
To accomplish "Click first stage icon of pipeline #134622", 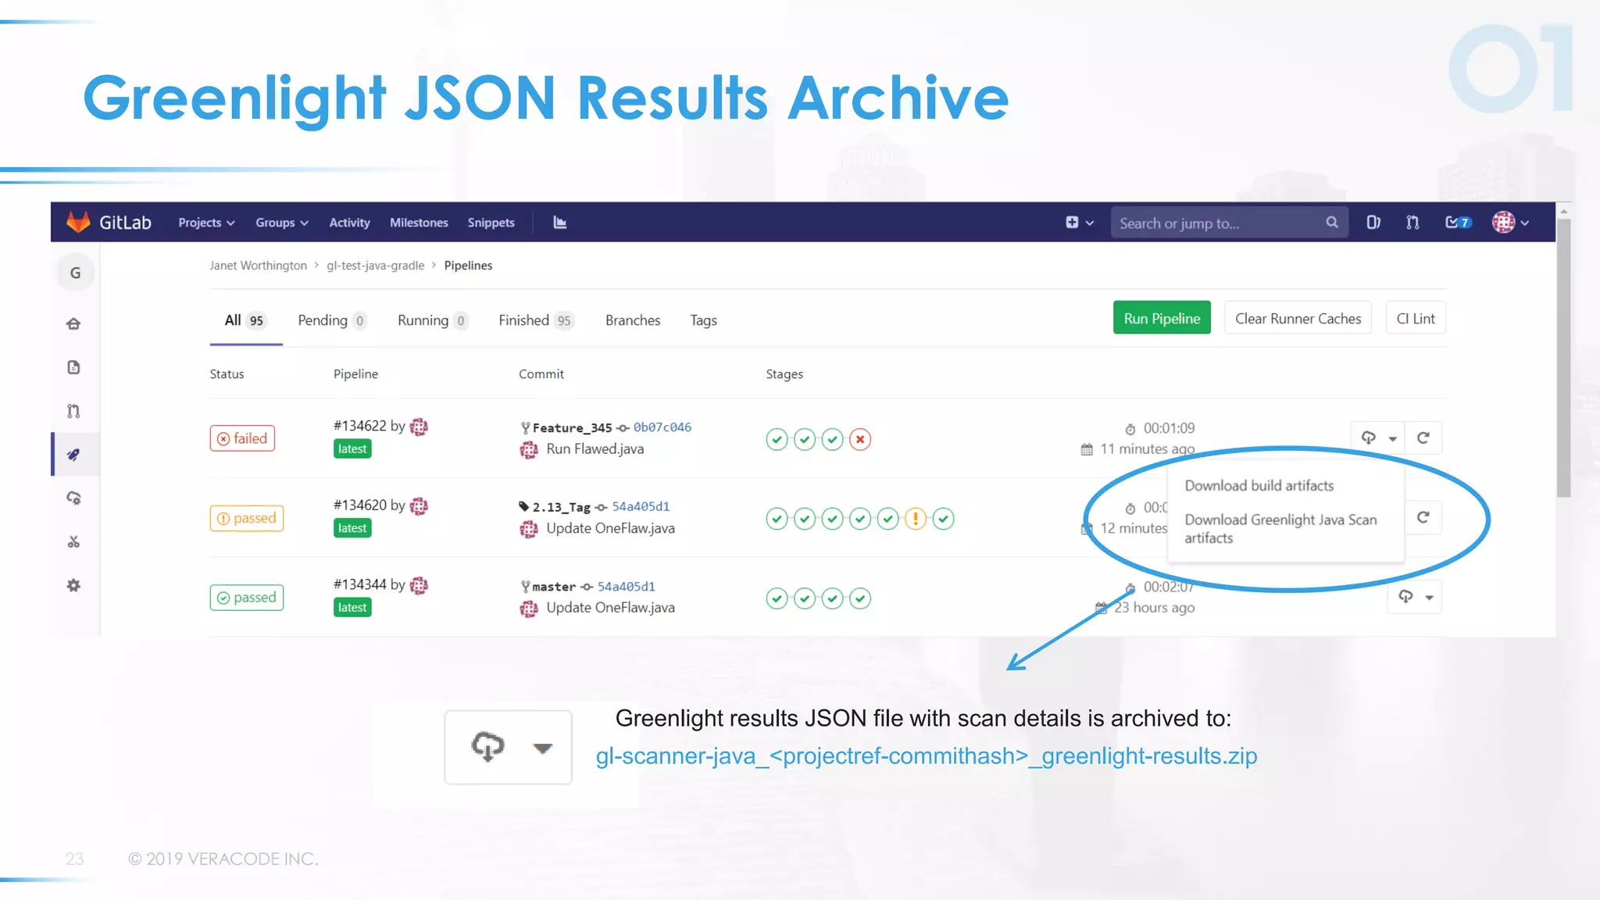I will [x=777, y=440].
